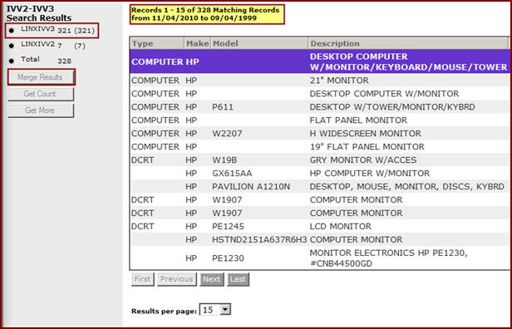Viewport: 512px width, 329px height.
Task: Click the Total results entry
Action: click(41, 61)
